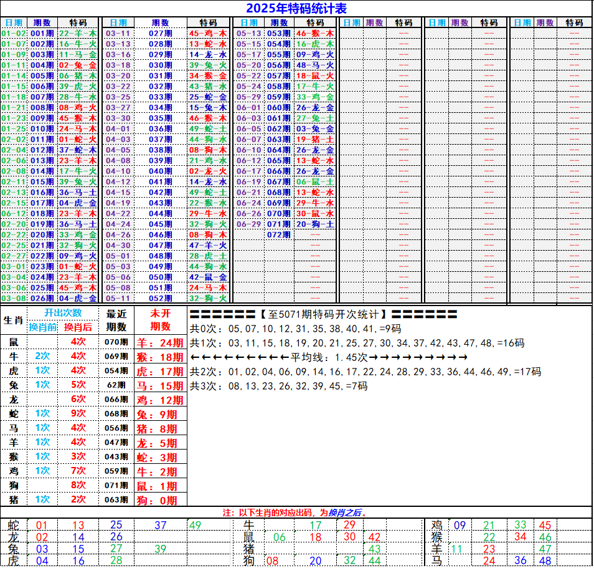Image resolution: width=594 pixels, height=568 pixels.
Task: Select the 9次 count for 蛇
Action: click(x=78, y=413)
